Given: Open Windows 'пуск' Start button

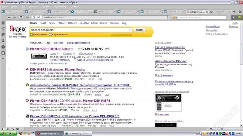Looking at the screenshot, I should pyautogui.click(x=9, y=133).
